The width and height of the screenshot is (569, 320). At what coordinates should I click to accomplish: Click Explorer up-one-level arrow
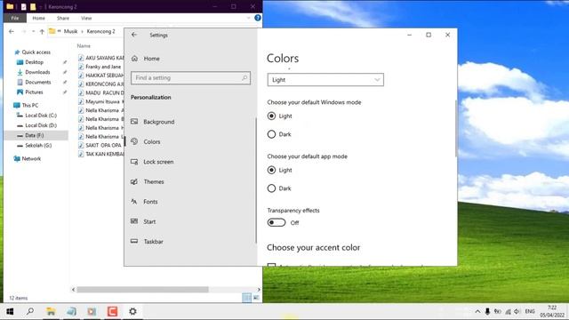tap(42, 32)
